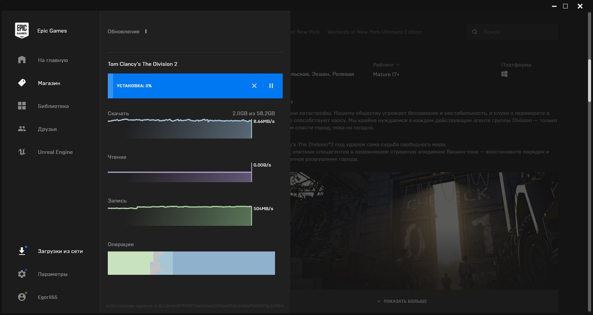593x315 pixels.
Task: Open Параметры via the gear icon
Action: pyautogui.click(x=22, y=274)
